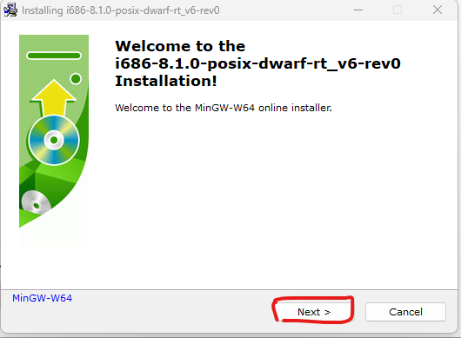Screen dimensions: 461x338
Task: Close the installer window with X
Action: pyautogui.click(x=438, y=10)
